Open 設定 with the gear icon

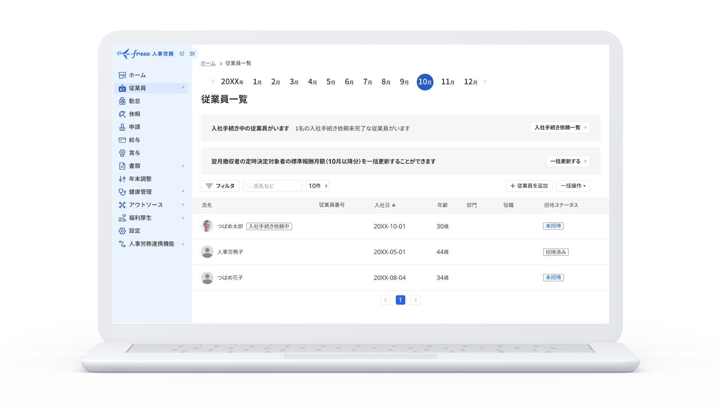pos(122,231)
